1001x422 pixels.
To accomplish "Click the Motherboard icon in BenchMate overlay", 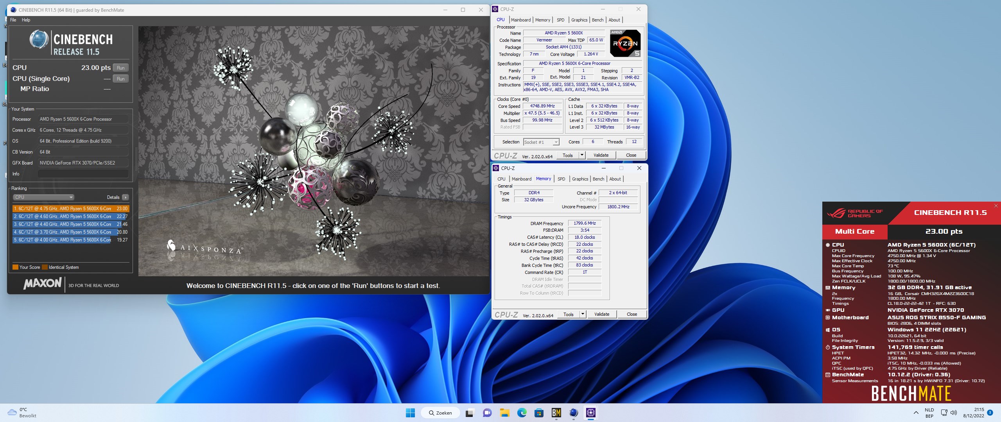I will coord(827,318).
